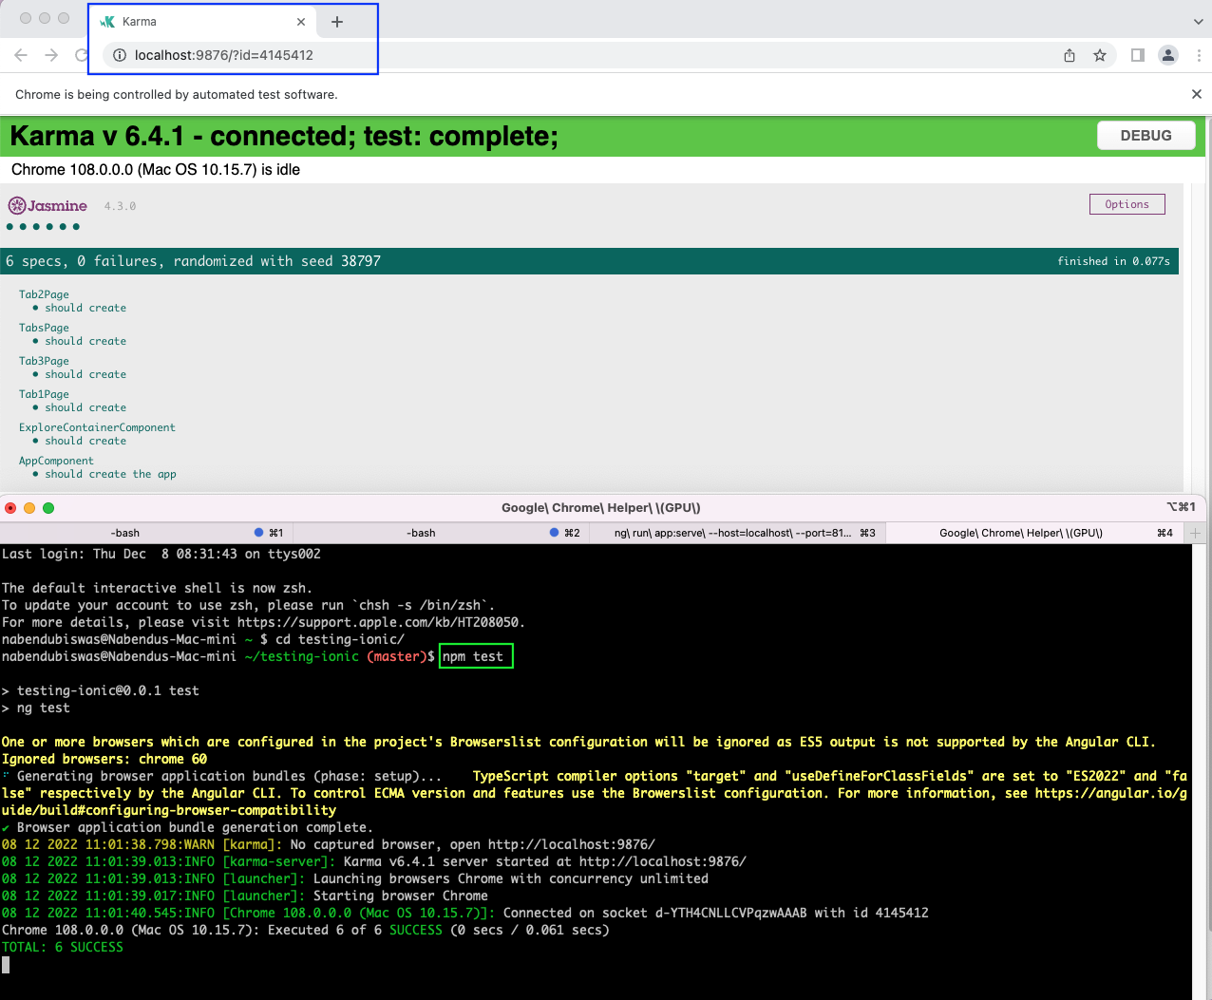Open the Chrome profile menu
The width and height of the screenshot is (1212, 1000).
(x=1168, y=55)
